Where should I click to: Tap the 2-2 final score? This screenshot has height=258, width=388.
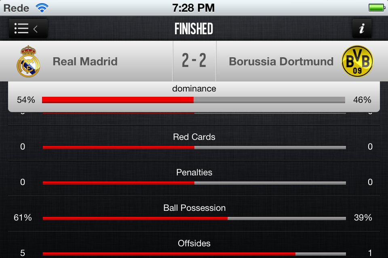[194, 61]
